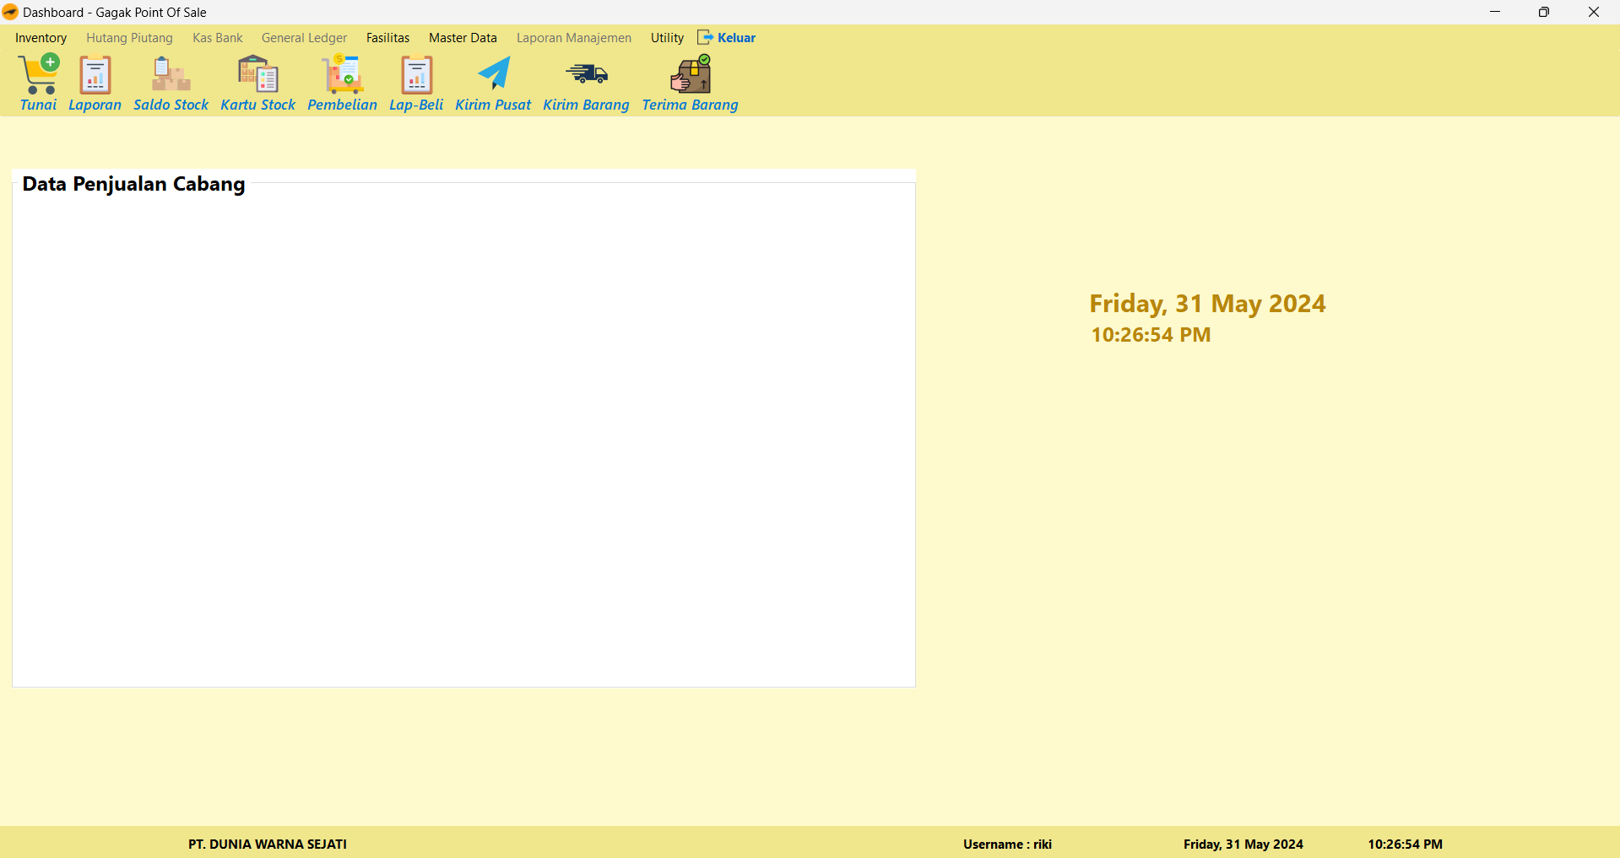Click the Username riki status label
The width and height of the screenshot is (1620, 858).
tap(1007, 844)
